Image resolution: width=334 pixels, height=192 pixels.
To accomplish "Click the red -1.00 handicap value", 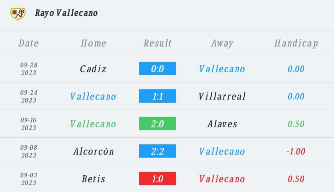I will point(296,151).
